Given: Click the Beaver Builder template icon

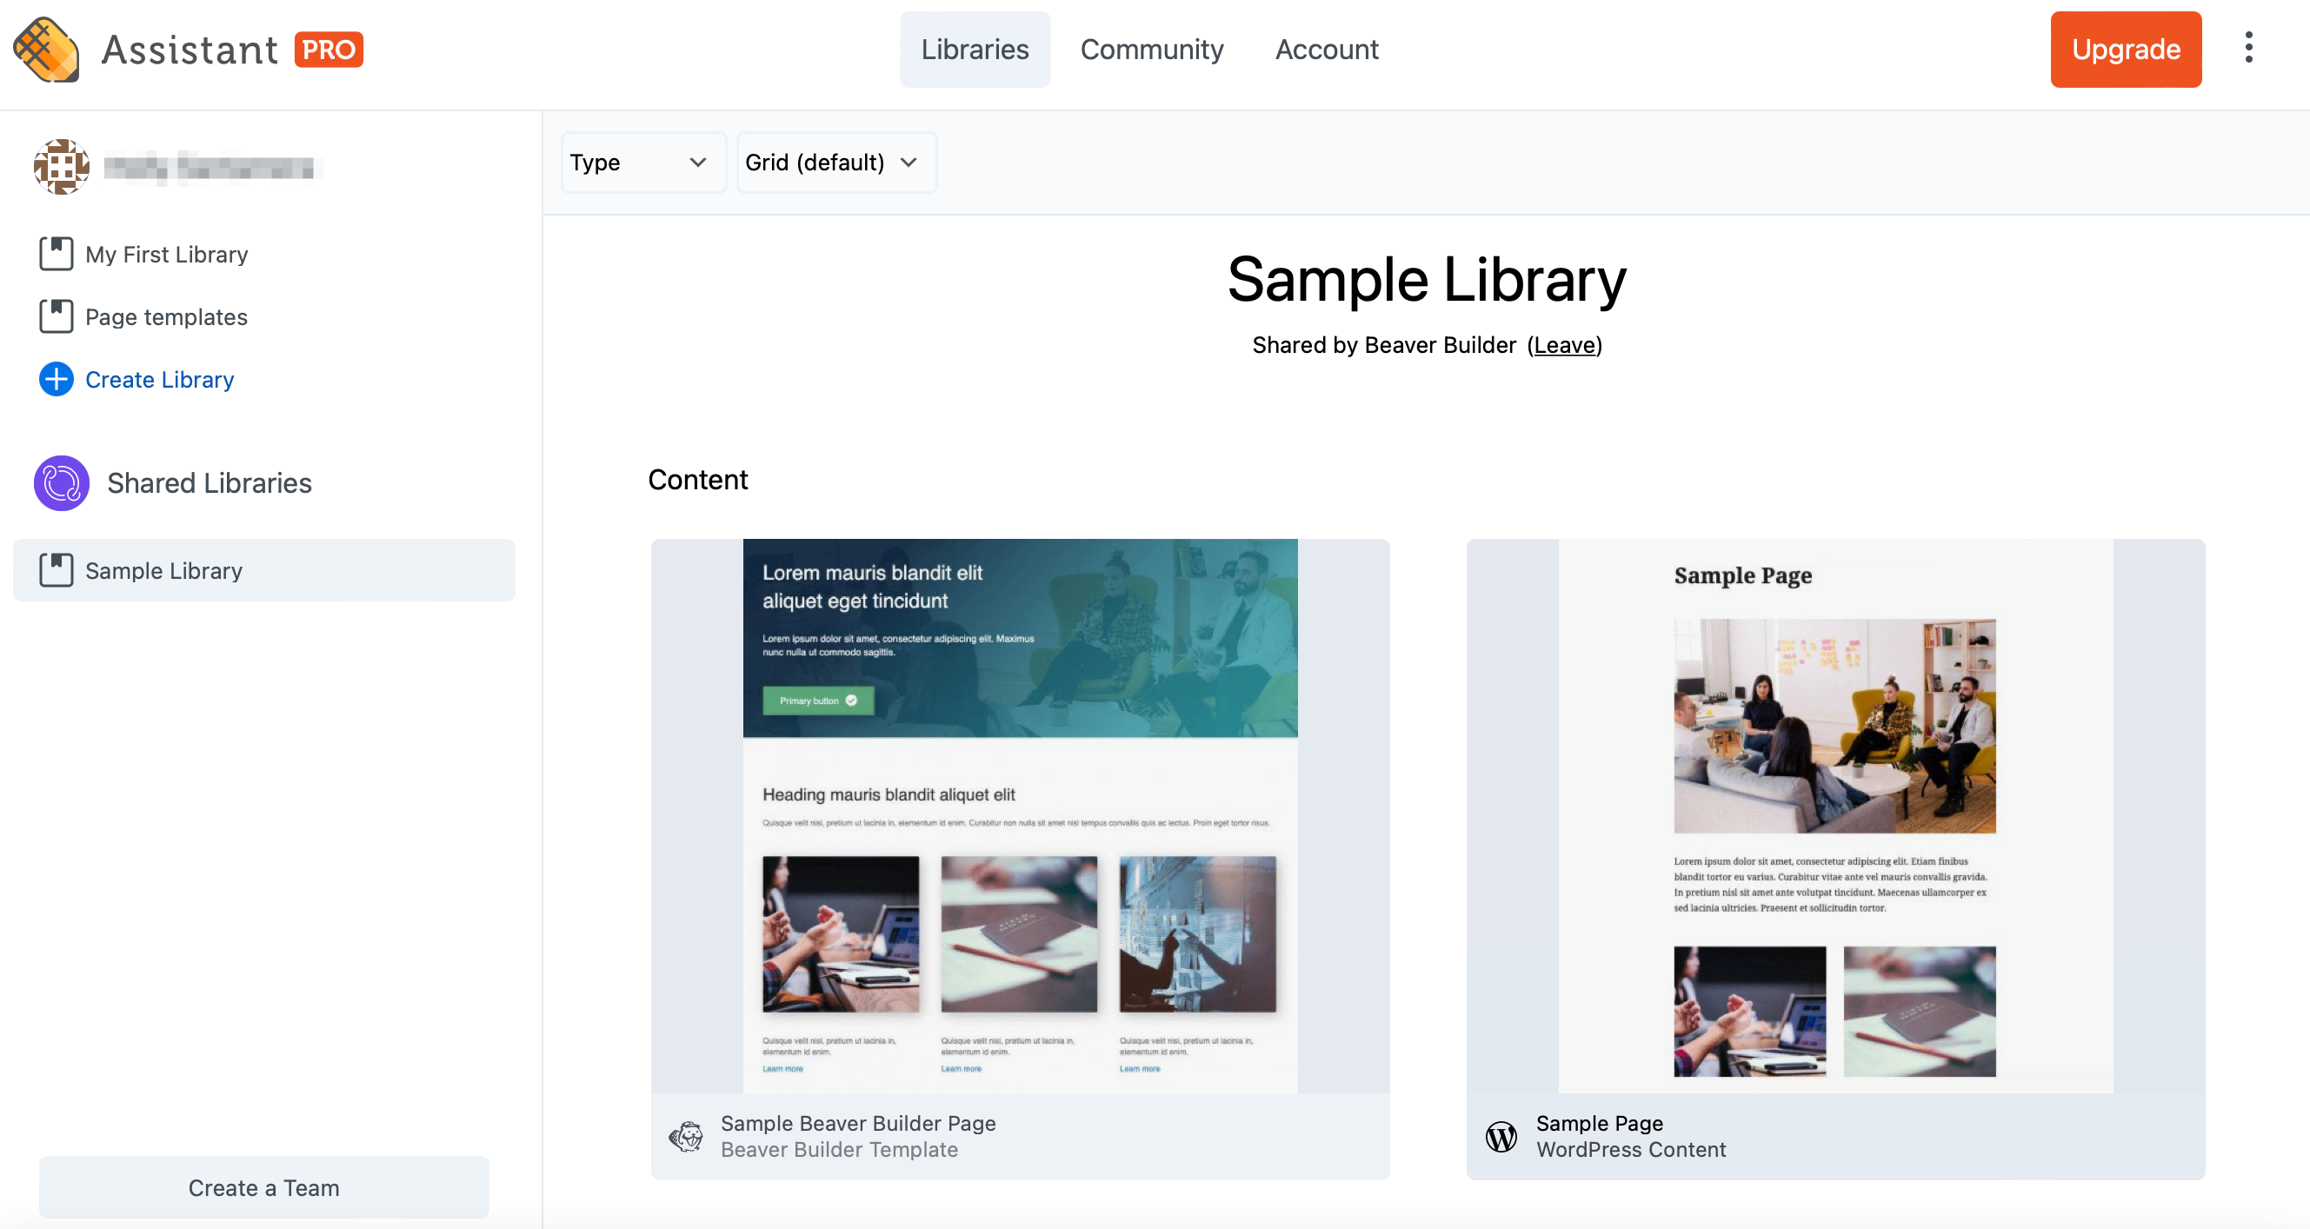Looking at the screenshot, I should [686, 1136].
